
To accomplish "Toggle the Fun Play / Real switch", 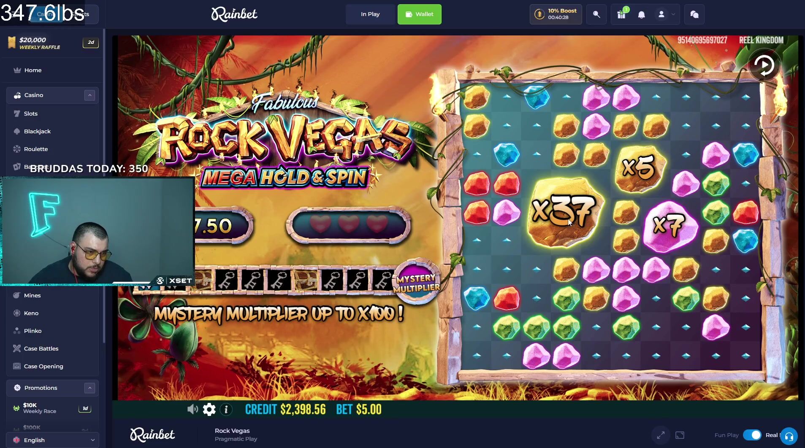I will (x=752, y=435).
